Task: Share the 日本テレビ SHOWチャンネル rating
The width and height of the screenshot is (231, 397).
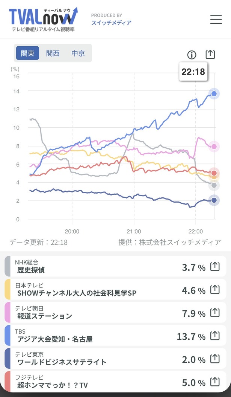Action: click(x=215, y=290)
